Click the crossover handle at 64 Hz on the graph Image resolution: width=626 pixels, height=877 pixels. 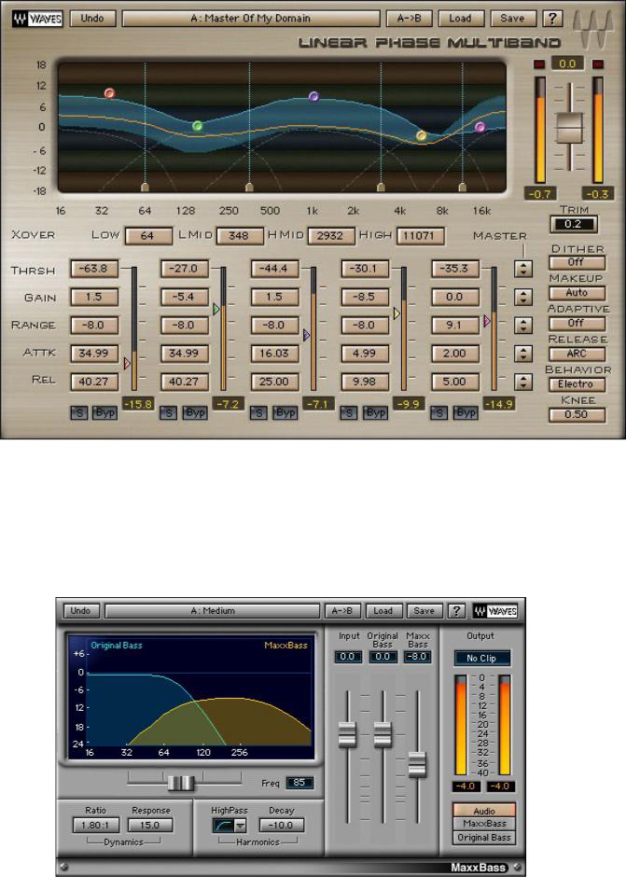145,187
